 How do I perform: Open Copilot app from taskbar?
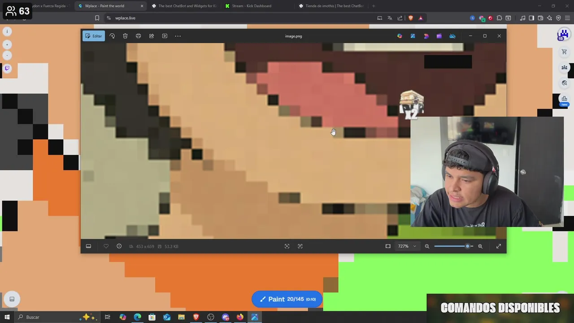coord(122,317)
